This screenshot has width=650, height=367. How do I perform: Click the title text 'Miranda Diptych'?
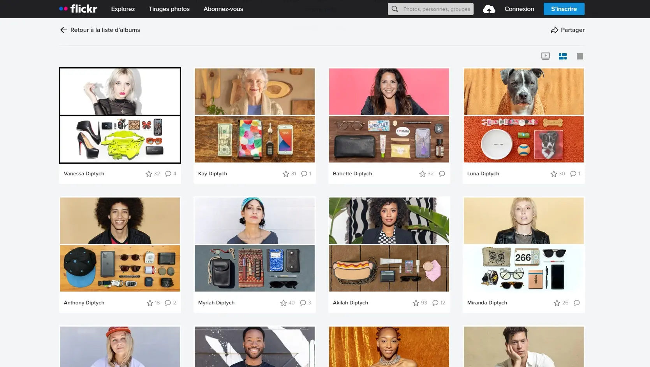click(487, 303)
